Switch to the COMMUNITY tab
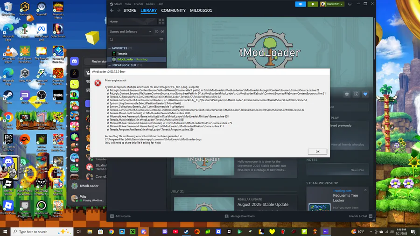The width and height of the screenshot is (420, 236). click(x=173, y=10)
